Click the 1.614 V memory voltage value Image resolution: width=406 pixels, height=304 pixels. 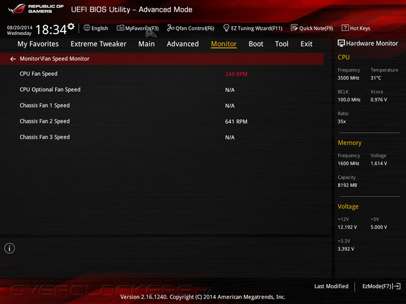[x=379, y=163]
